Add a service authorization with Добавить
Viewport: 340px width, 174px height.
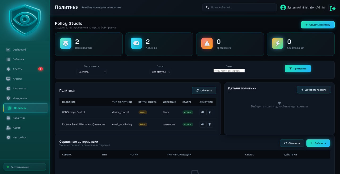(318, 143)
